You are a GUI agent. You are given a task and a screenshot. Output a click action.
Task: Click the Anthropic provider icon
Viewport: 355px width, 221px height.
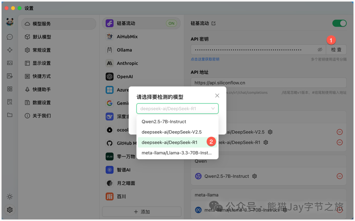pos(109,63)
